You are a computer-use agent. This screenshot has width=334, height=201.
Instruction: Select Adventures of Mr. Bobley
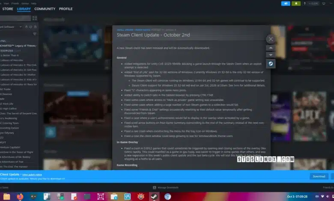15,157
